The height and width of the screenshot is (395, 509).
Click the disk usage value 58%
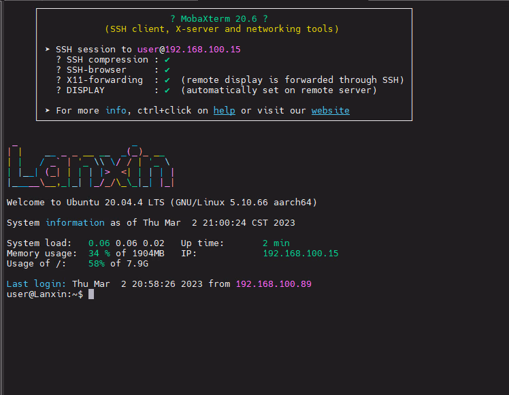click(97, 264)
